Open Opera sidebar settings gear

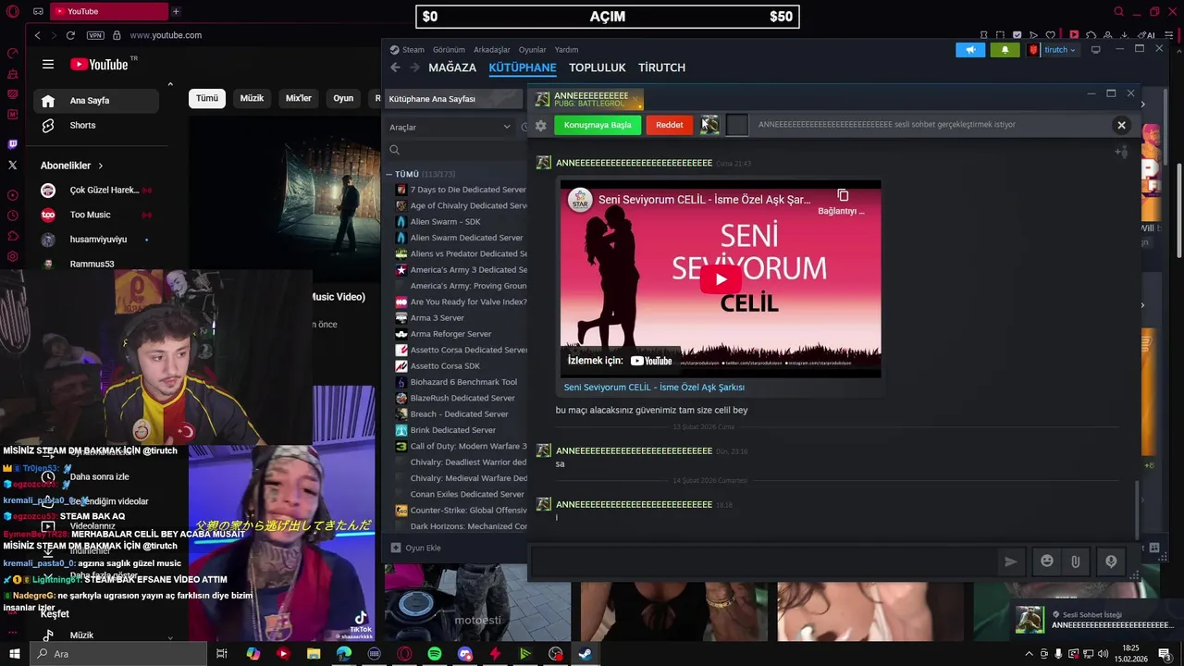[12, 256]
